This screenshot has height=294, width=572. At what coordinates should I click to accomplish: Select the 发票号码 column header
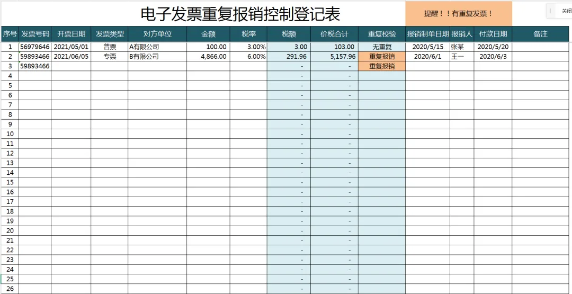(35, 34)
